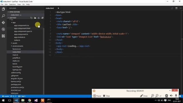Stop the screen recording
183x103 pixels.
point(106,96)
